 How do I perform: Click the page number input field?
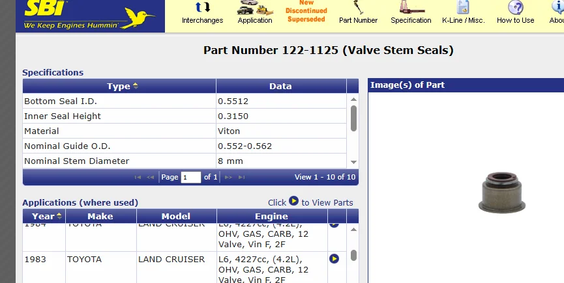pos(190,177)
